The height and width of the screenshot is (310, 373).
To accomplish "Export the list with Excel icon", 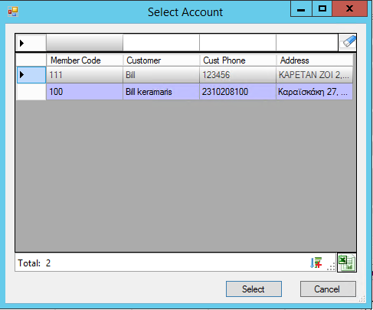I will coord(347,263).
